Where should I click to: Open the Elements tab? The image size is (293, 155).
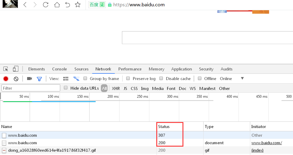(x=37, y=69)
